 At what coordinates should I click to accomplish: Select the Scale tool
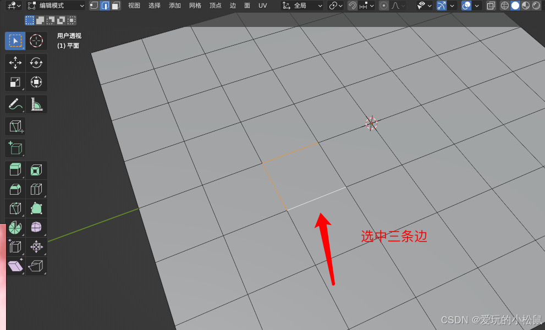pos(15,82)
